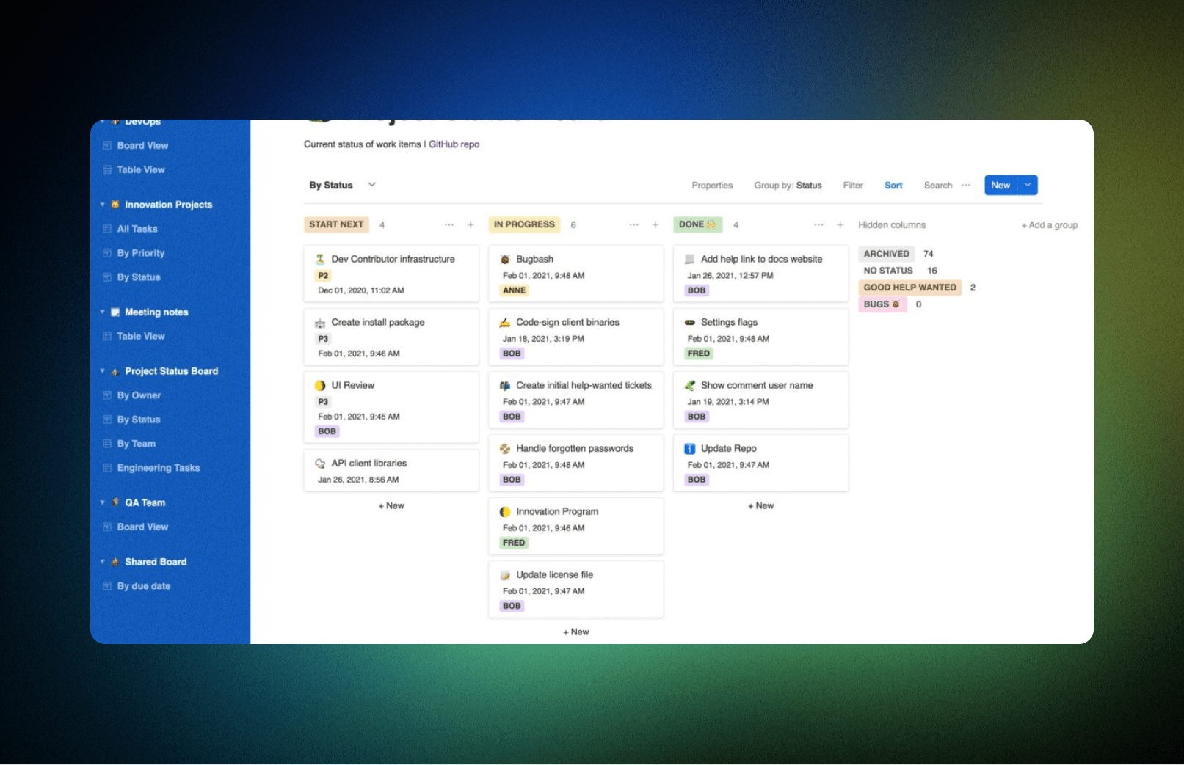
Task: Click P2 tag on Dev Contributor infrastructure
Action: point(323,276)
